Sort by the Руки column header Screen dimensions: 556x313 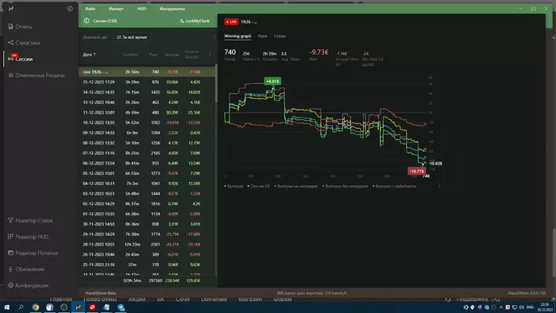[153, 55]
